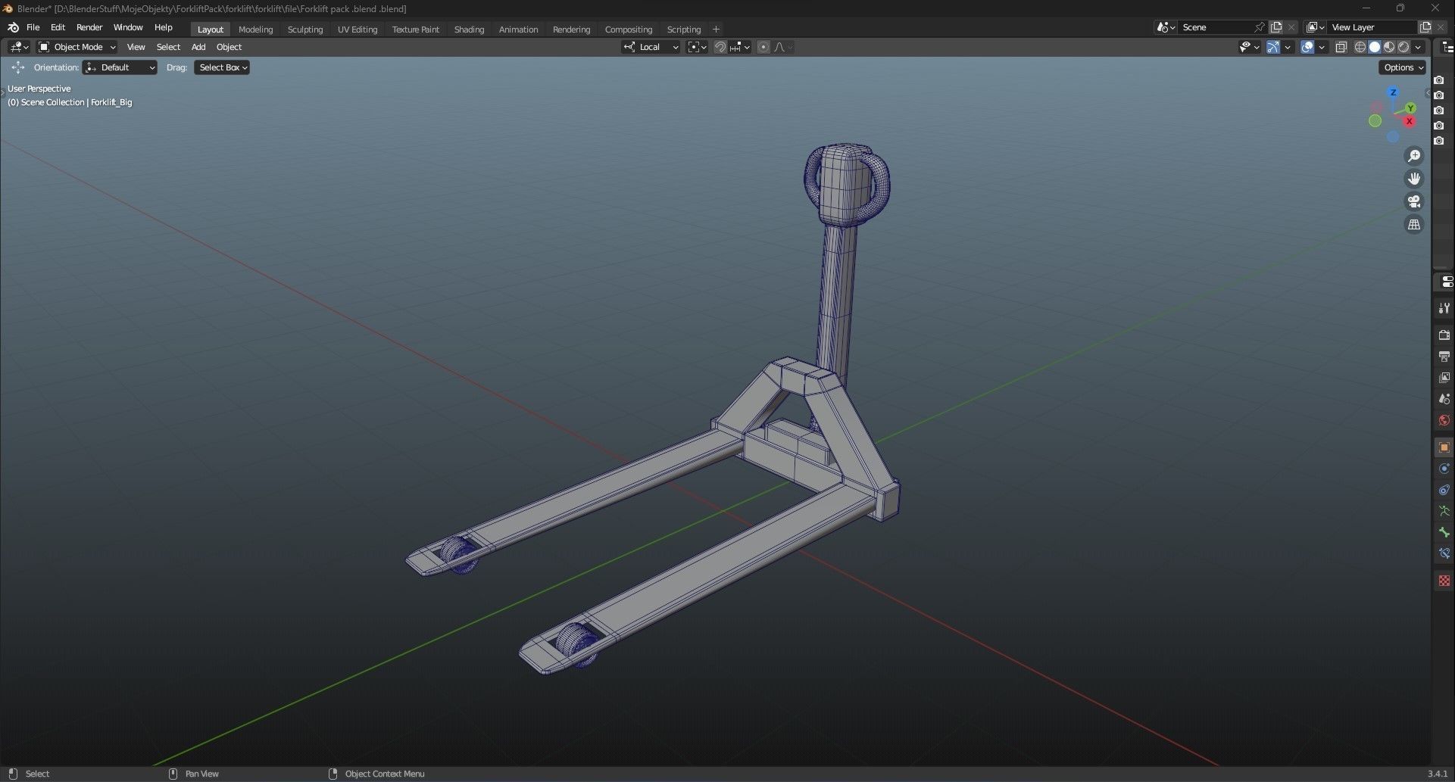Open the scene browse icon dropdown
The image size is (1455, 782).
point(1166,27)
